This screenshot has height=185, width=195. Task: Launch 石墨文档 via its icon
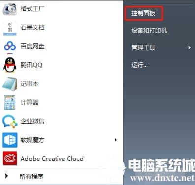[x=10, y=28]
